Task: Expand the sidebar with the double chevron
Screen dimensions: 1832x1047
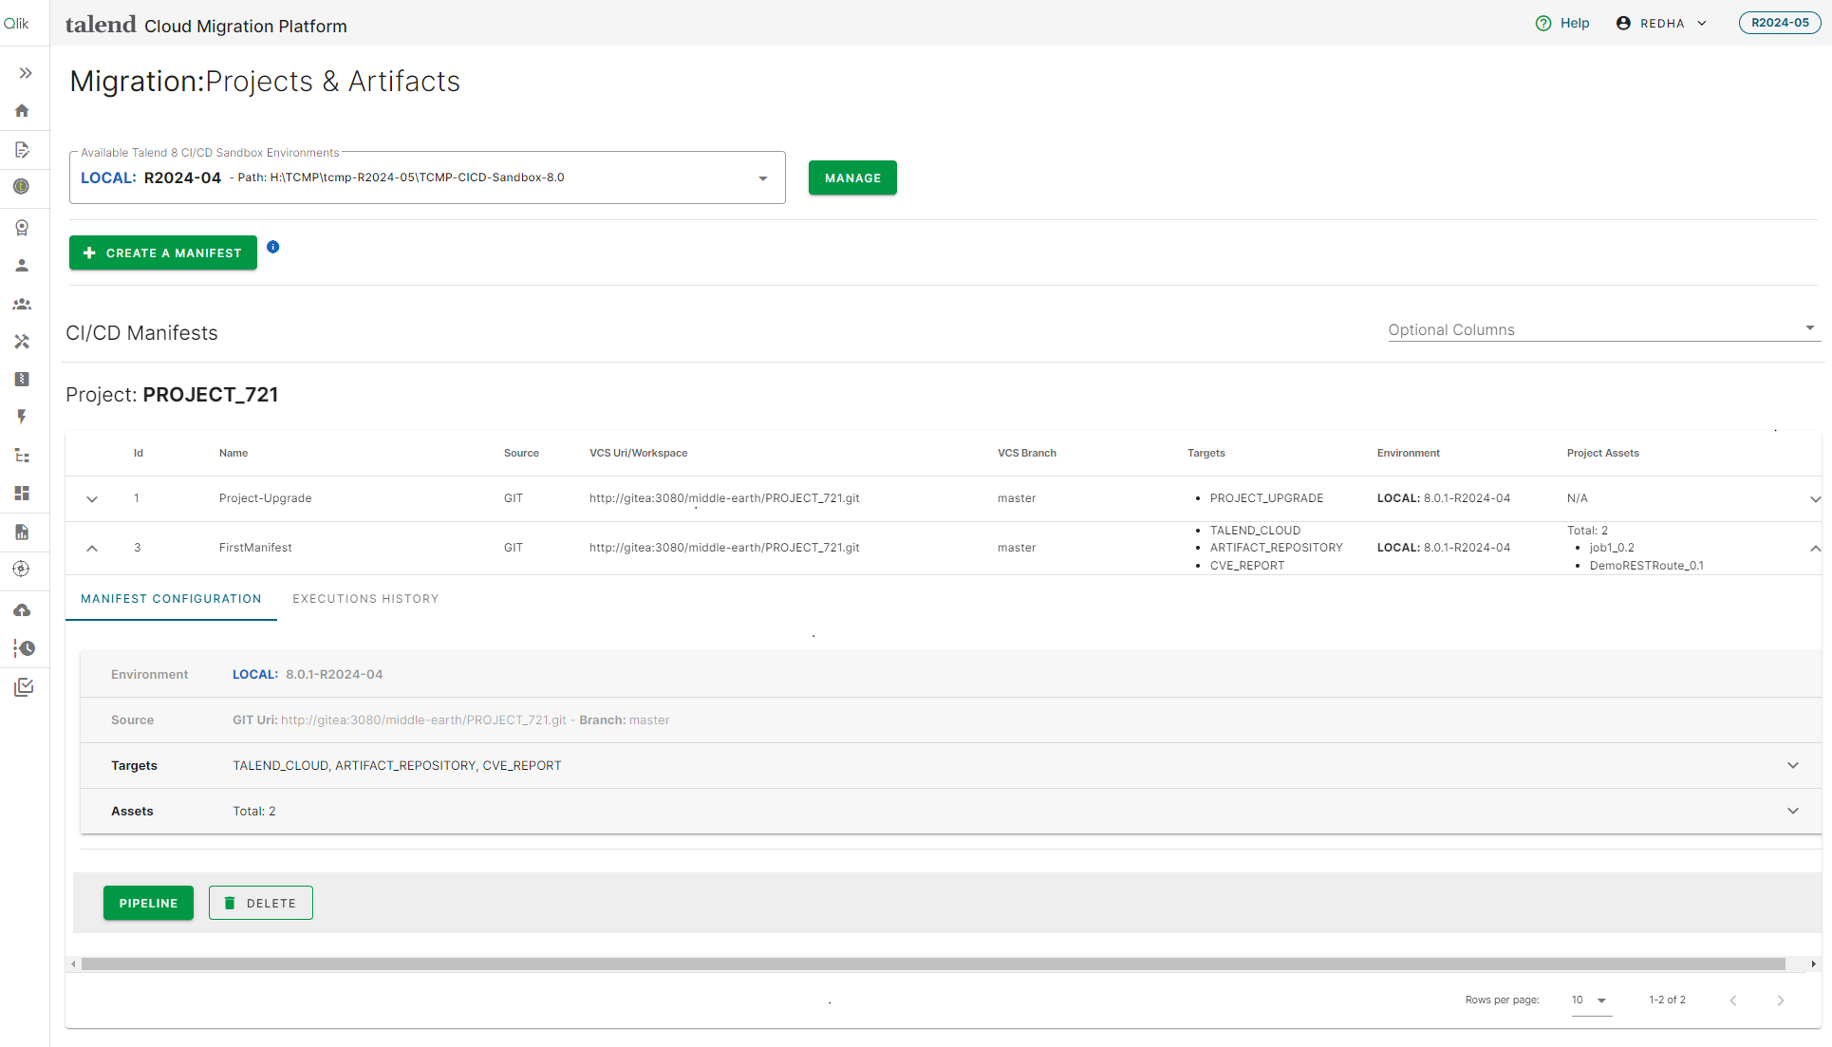Action: (26, 73)
